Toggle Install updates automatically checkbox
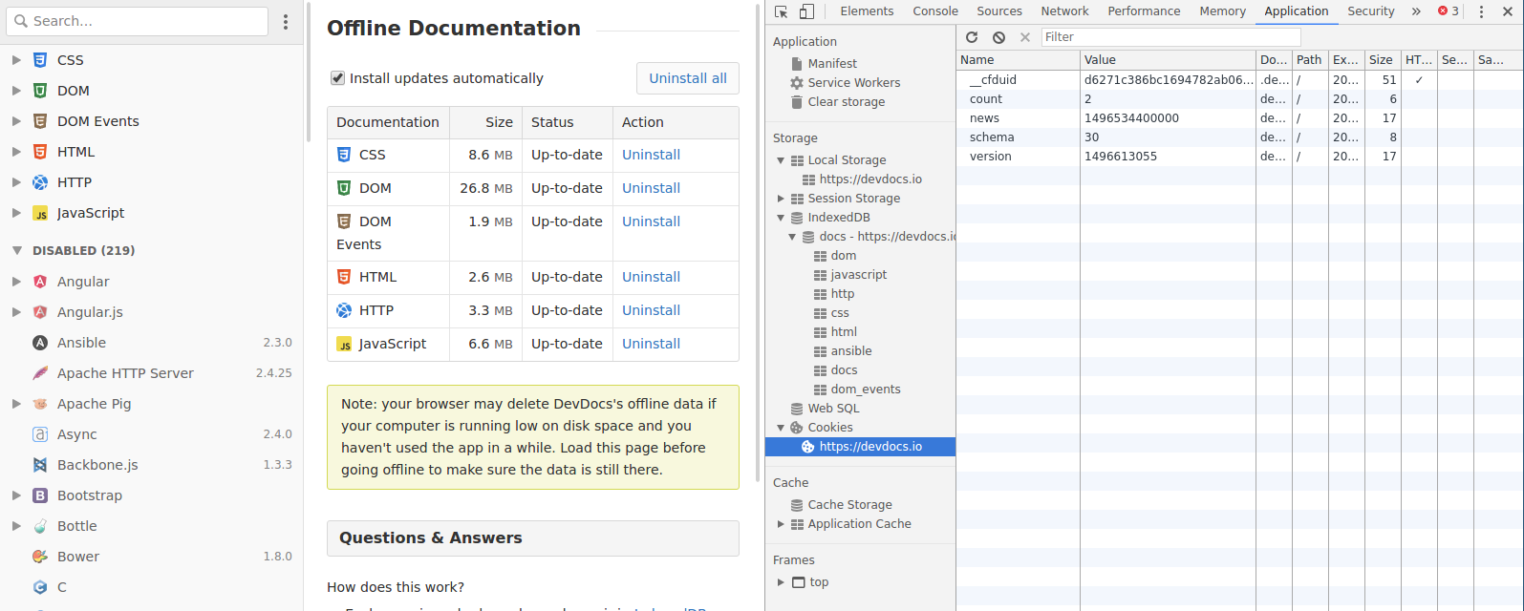Viewport: 1524px width, 611px height. tap(337, 78)
